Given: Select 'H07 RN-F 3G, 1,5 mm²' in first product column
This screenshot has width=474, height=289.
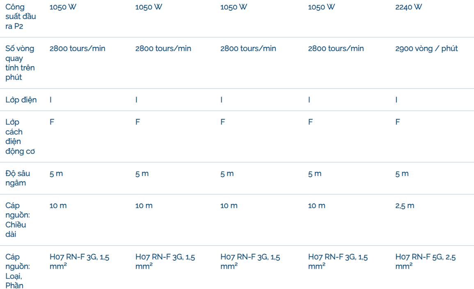Looking at the screenshot, I should point(79,261).
